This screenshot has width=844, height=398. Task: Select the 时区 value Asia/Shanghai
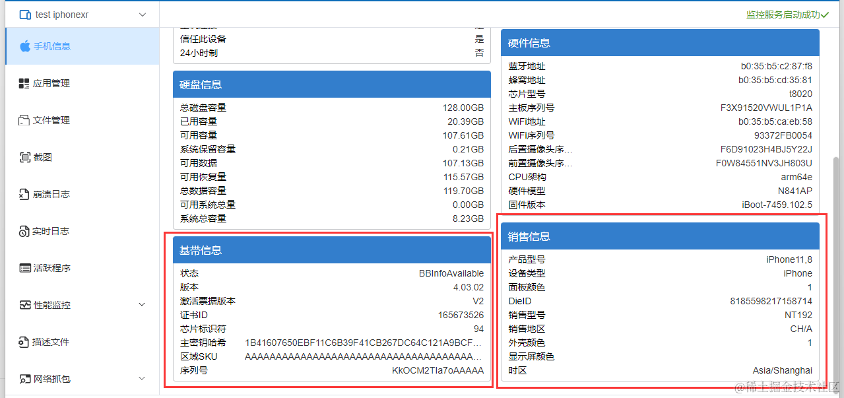point(783,370)
